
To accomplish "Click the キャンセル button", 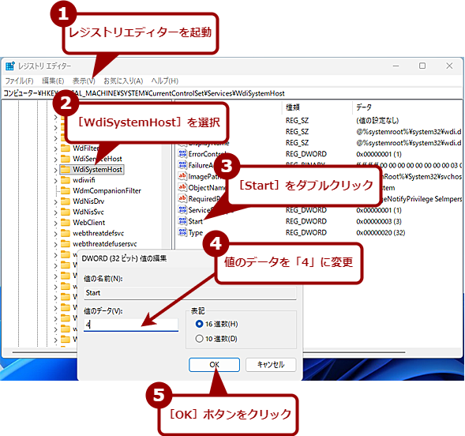I will (x=271, y=365).
